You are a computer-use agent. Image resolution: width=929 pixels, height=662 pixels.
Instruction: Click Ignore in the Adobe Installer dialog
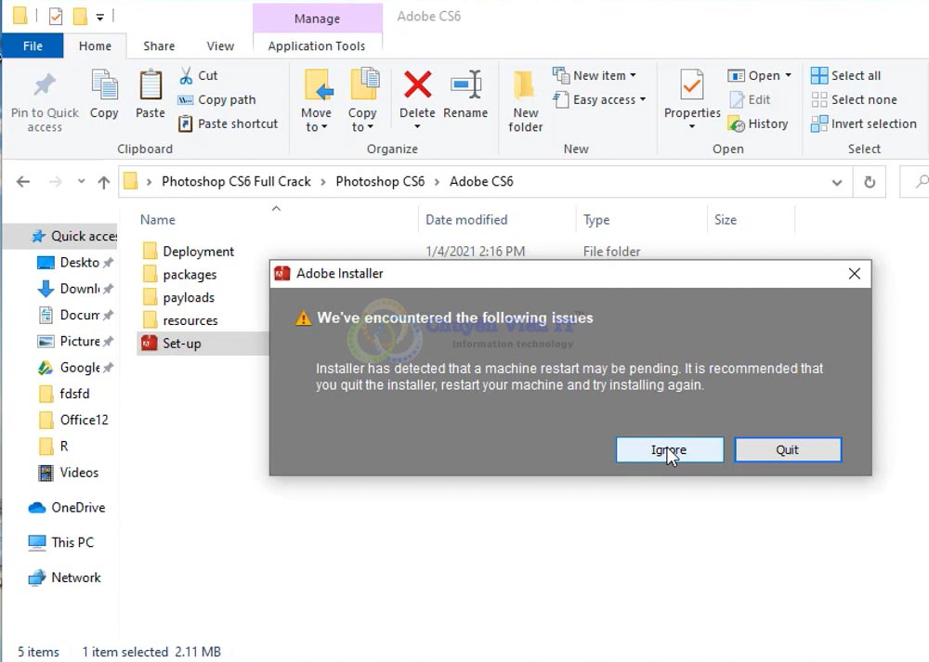point(669,449)
